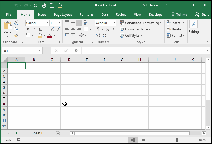Toggle Center alignment

click(x=73, y=29)
